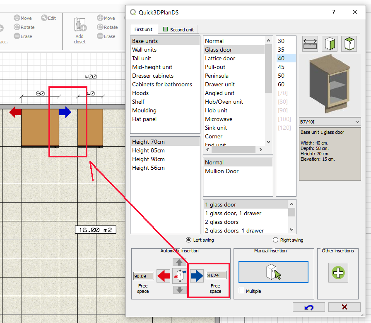Select Mullion Door style
This screenshot has height=323, width=371.
[x=238, y=171]
